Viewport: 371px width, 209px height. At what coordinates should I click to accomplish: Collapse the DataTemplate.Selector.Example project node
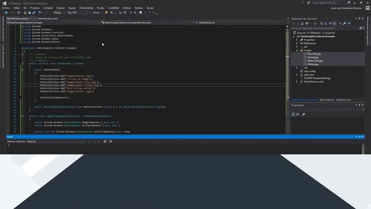tap(294, 37)
